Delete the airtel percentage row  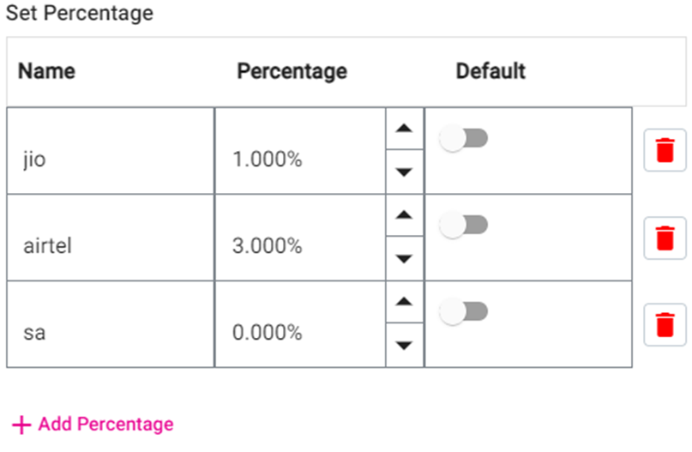tap(665, 238)
